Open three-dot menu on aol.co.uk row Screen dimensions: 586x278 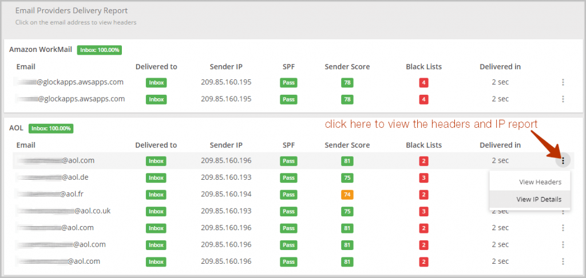pos(563,212)
